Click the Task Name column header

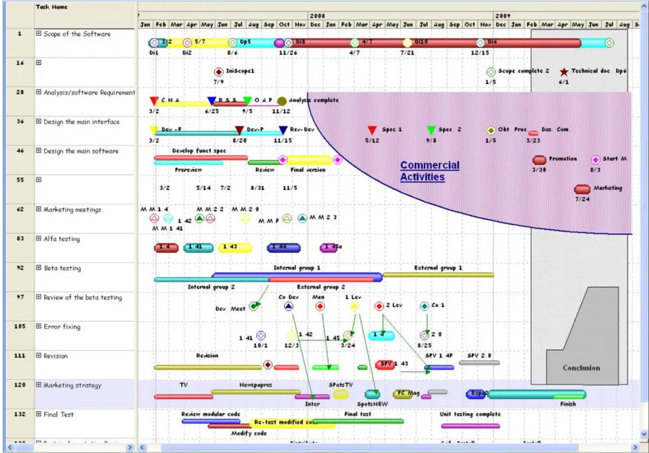point(85,14)
